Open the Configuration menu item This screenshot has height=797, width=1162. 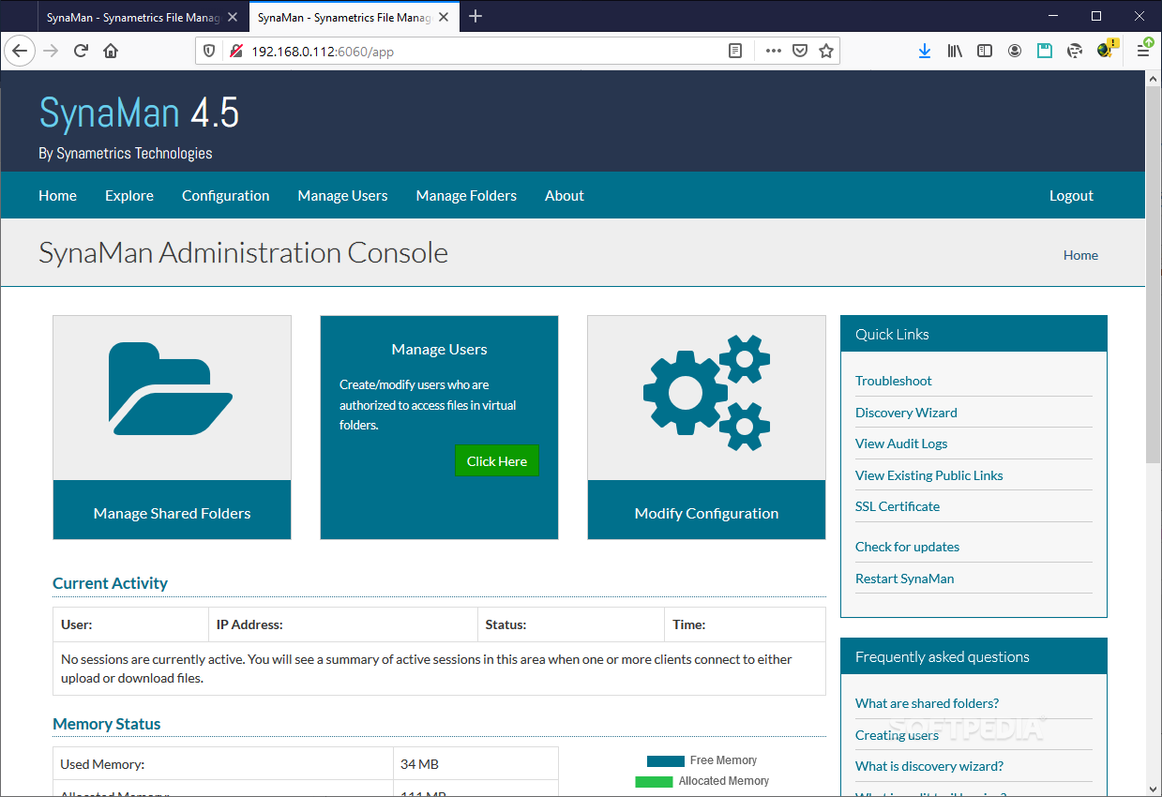225,196
